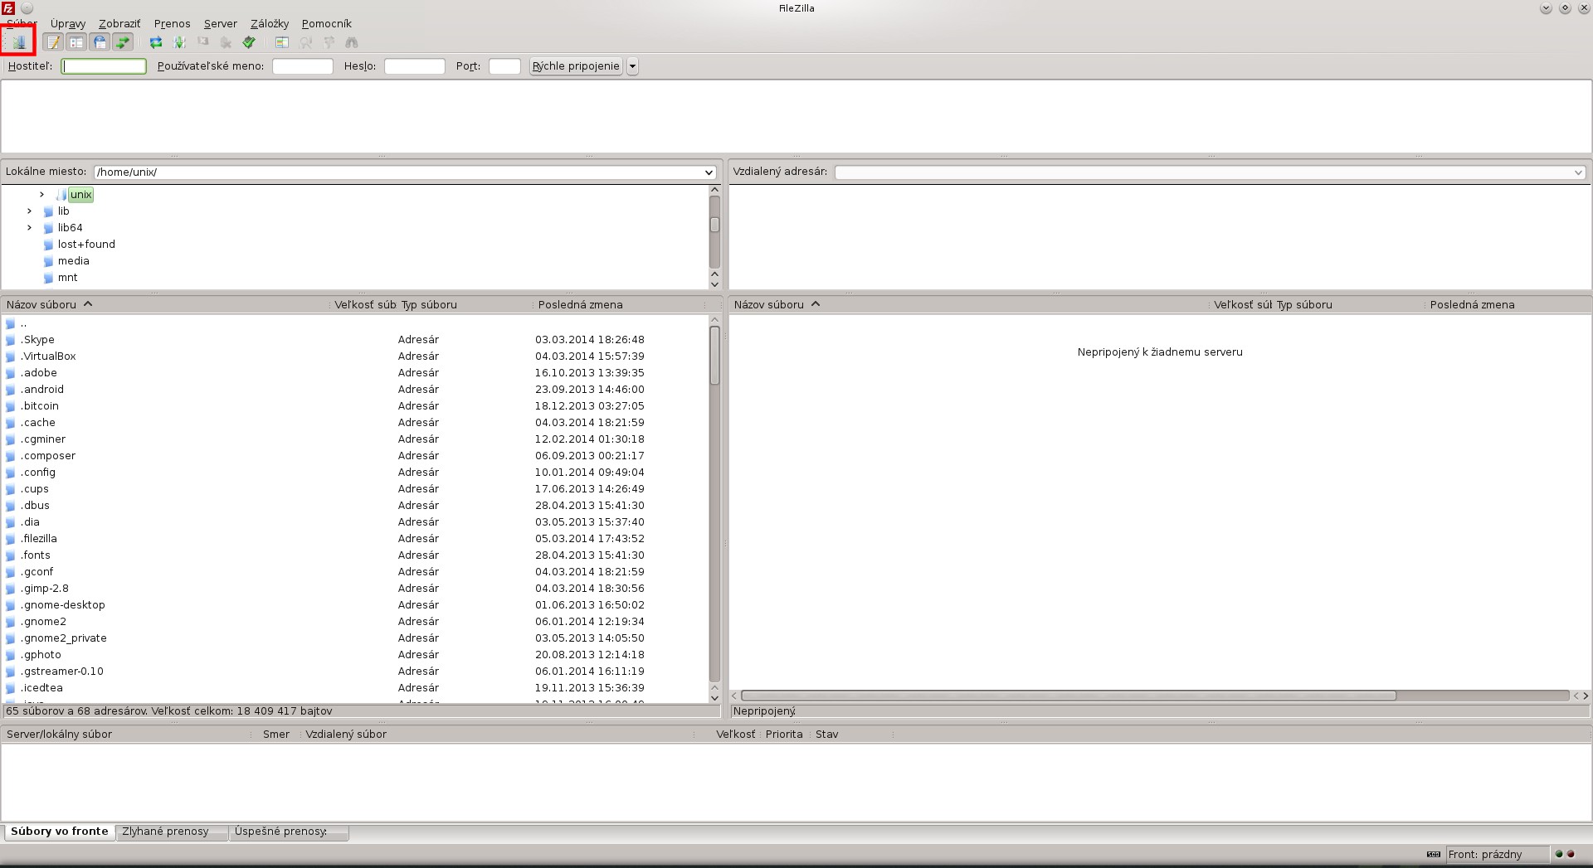Click the refresh file lists icon
The height and width of the screenshot is (868, 1593).
[156, 41]
